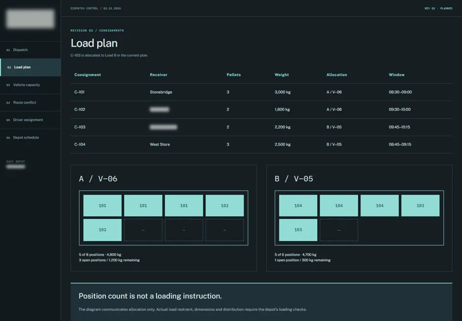This screenshot has height=321, width=462.
Task: Click the Weight column header
Action: point(282,75)
